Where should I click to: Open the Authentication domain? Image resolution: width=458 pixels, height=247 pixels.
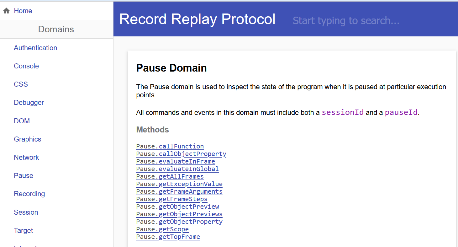(35, 48)
